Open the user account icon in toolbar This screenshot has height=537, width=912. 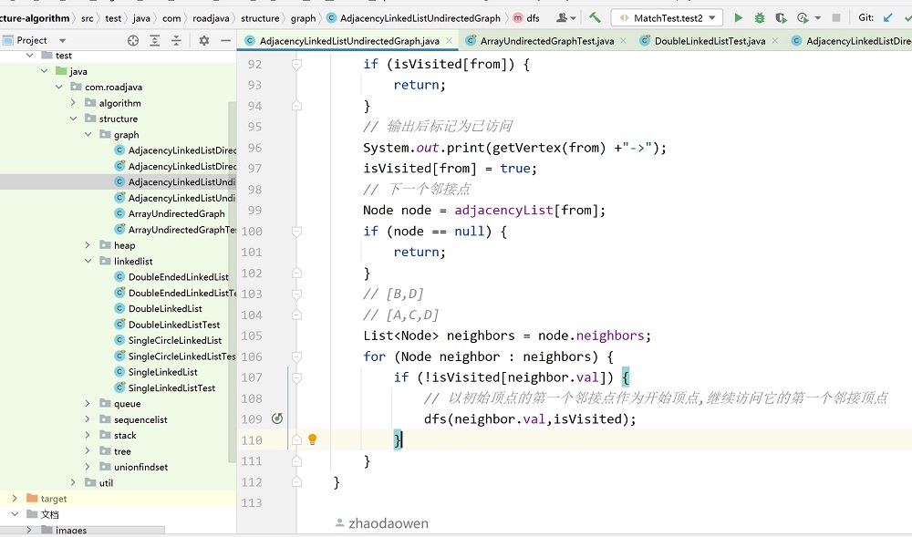(562, 18)
